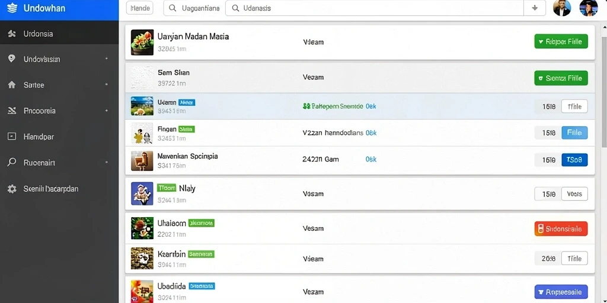Open the Hlamdpar panel icon
This screenshot has width=607, height=303.
tap(12, 137)
